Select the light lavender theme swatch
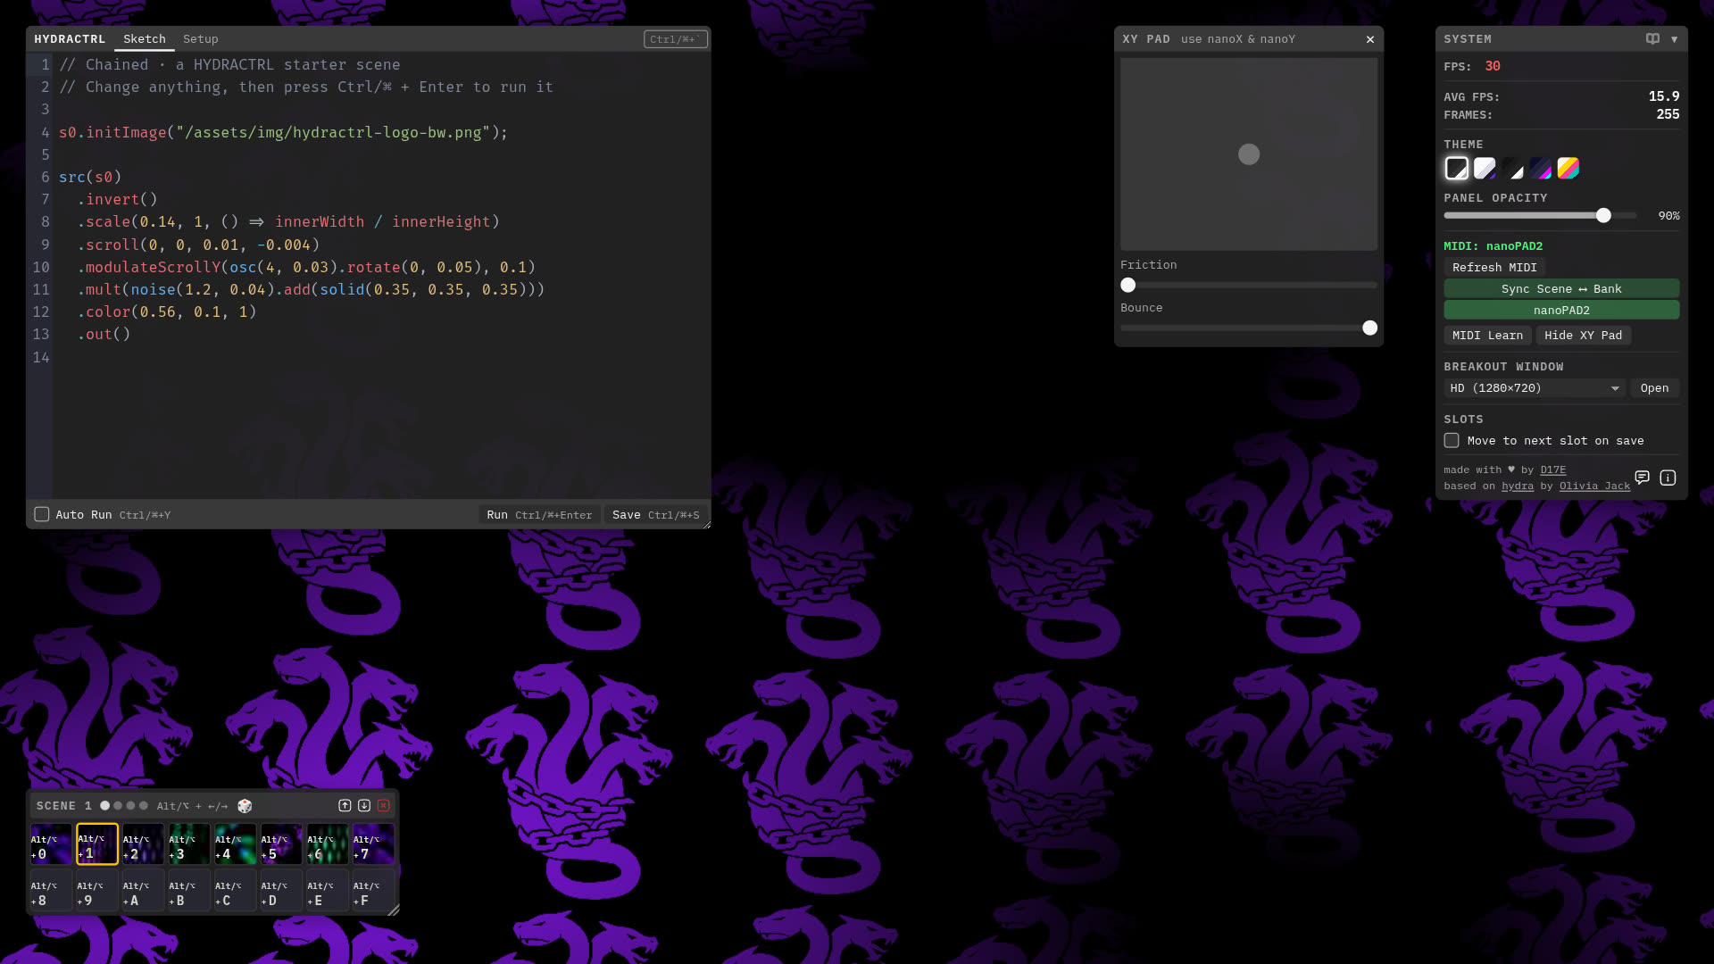1714x964 pixels. [x=1485, y=169]
